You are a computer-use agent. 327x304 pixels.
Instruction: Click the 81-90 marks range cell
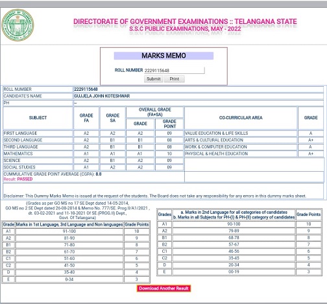(69, 238)
